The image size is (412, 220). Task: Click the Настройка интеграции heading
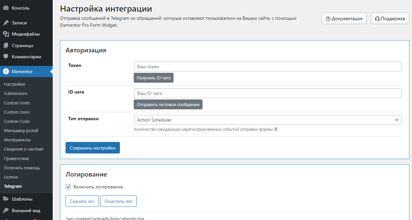pos(106,9)
